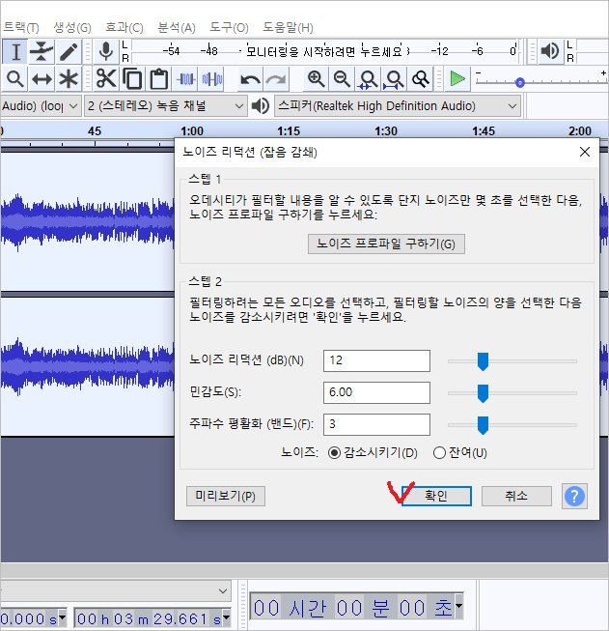The width and height of the screenshot is (609, 631).
Task: Open the 녹음 채널 stereo channel dropdown
Action: coord(165,106)
